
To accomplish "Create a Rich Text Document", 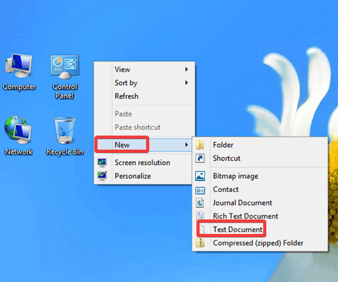I will (245, 216).
